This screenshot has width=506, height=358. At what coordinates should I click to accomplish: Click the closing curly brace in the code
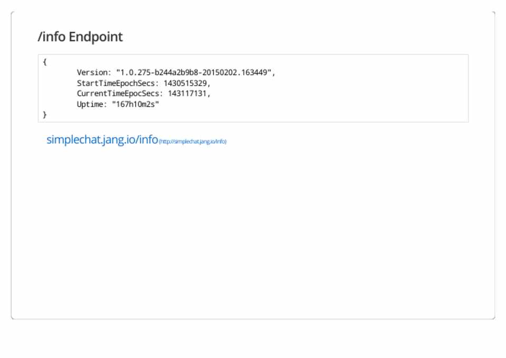(x=45, y=115)
